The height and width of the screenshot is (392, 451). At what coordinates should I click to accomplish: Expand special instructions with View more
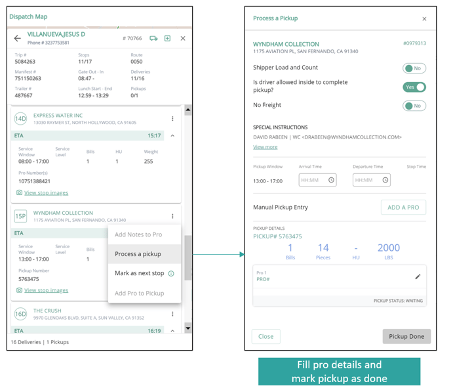pos(265,147)
